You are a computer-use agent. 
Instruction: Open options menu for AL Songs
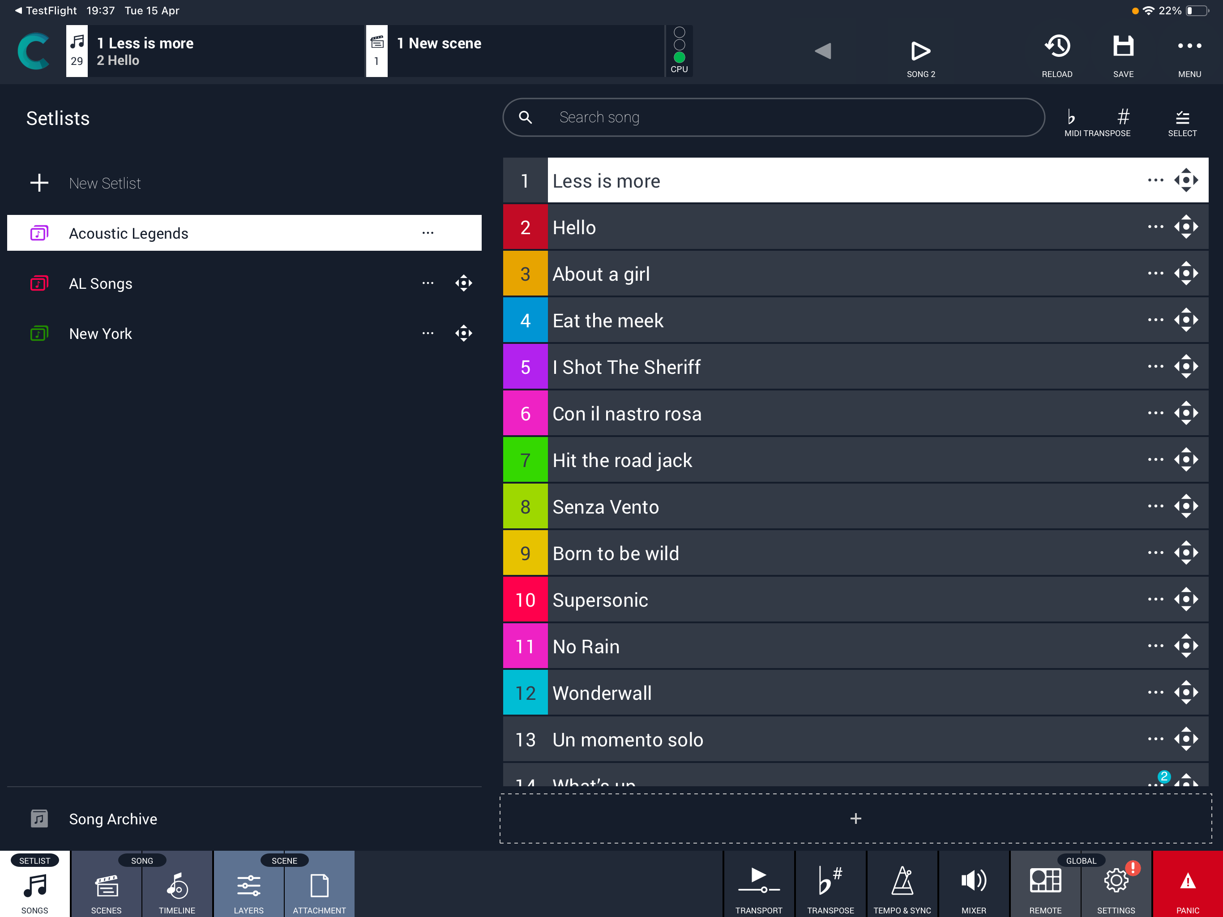(x=428, y=283)
